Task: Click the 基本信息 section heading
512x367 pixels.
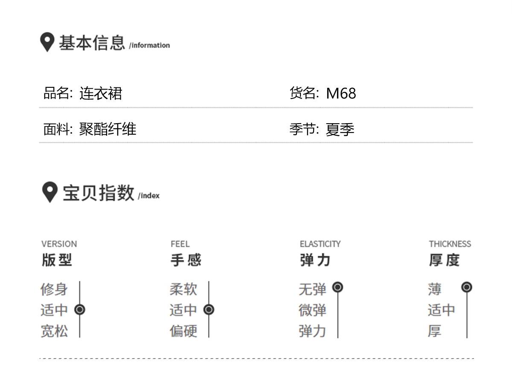Action: 92,43
